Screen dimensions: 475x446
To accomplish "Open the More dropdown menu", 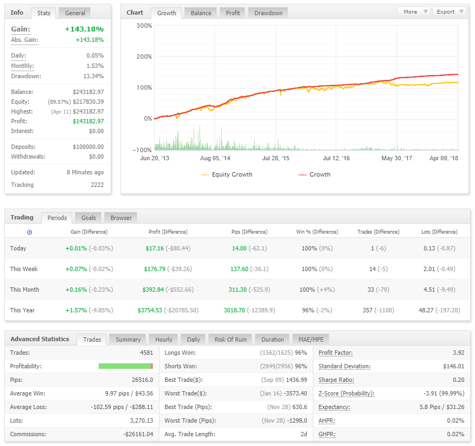I will tap(414, 12).
